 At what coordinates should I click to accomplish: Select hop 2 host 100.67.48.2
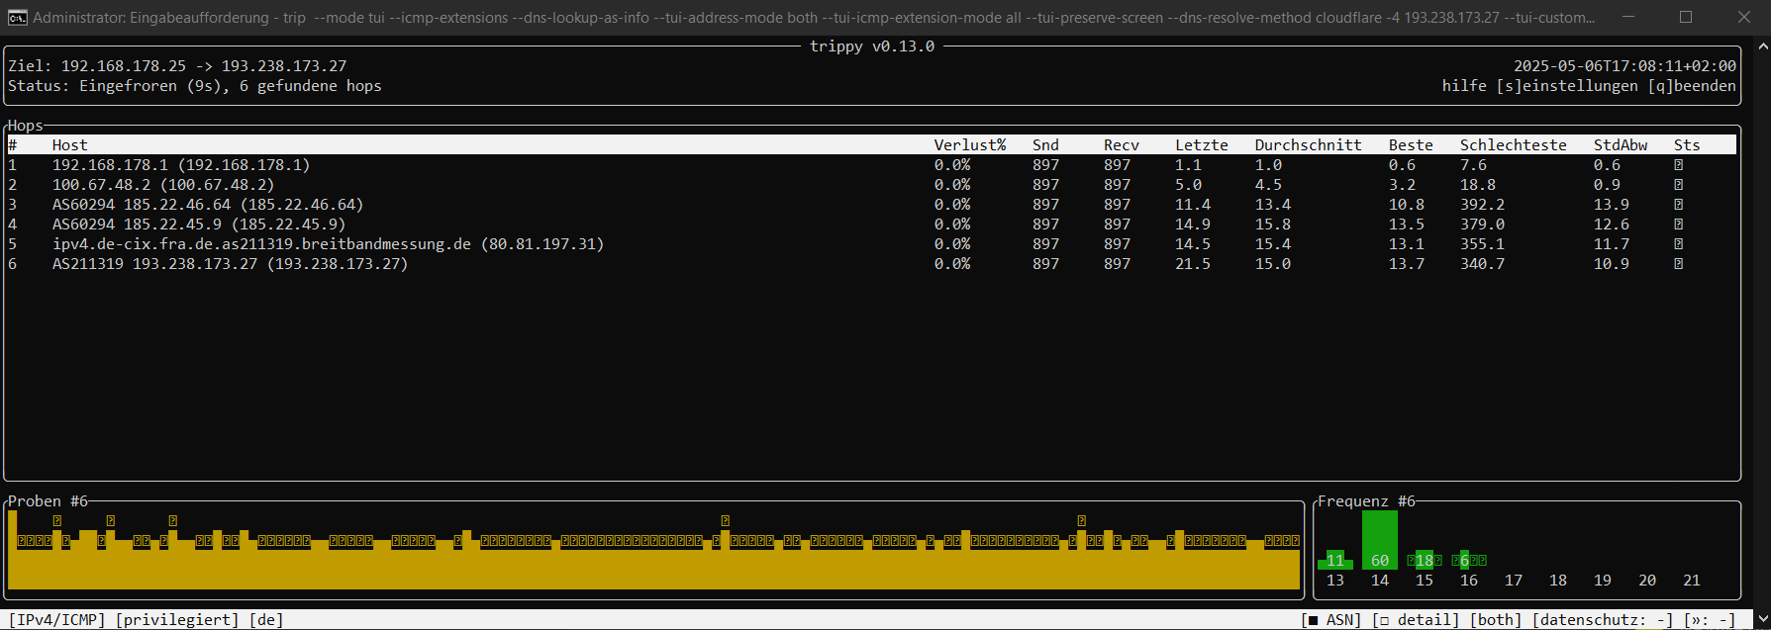[x=163, y=185]
